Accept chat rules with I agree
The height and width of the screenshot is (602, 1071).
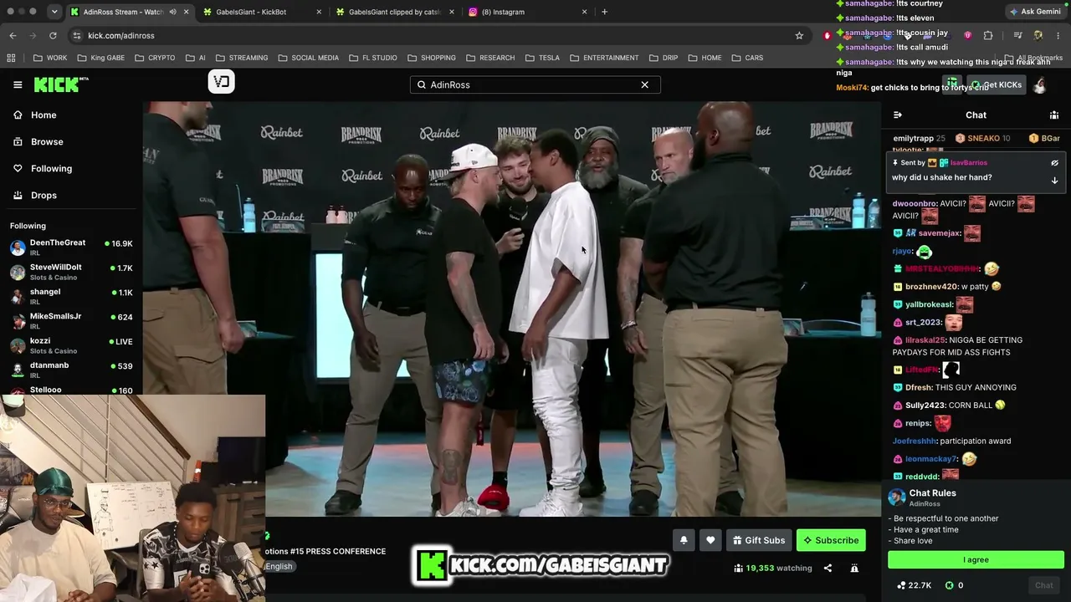976,559
